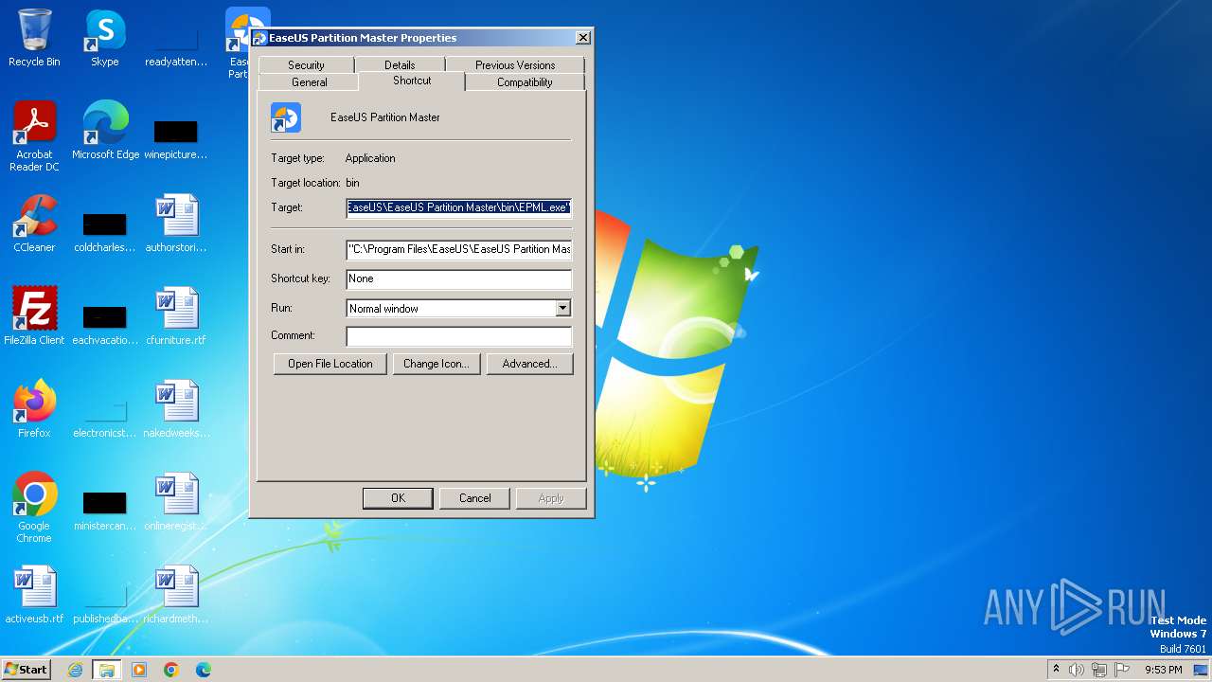Screen dimensions: 1212x682
Task: Launch Edge from the taskbar
Action: 204,670
